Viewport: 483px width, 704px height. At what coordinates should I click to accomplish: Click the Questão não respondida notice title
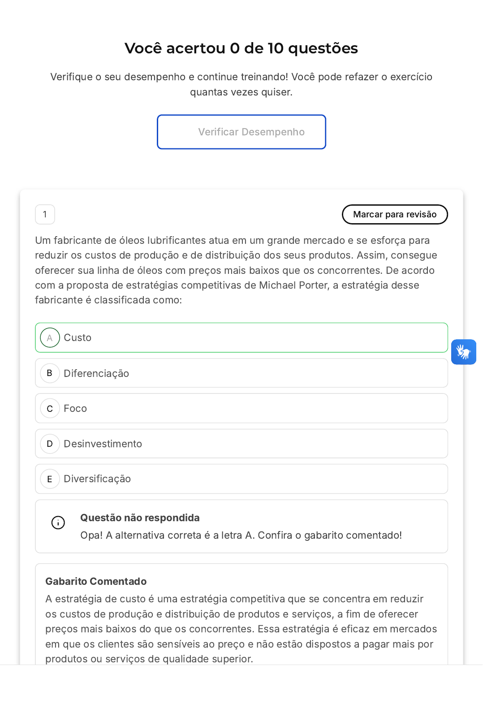pos(140,518)
